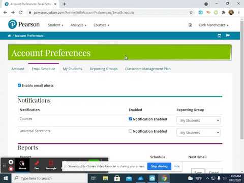Click the volume icon in system tray
This screenshot has width=244, height=183.
tap(224, 178)
